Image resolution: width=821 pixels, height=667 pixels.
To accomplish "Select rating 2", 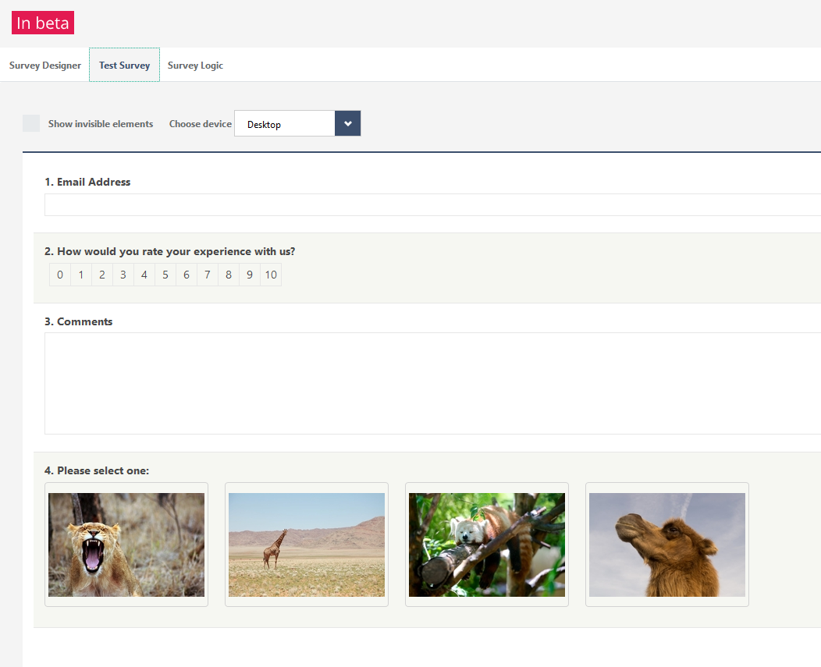I will (102, 275).
